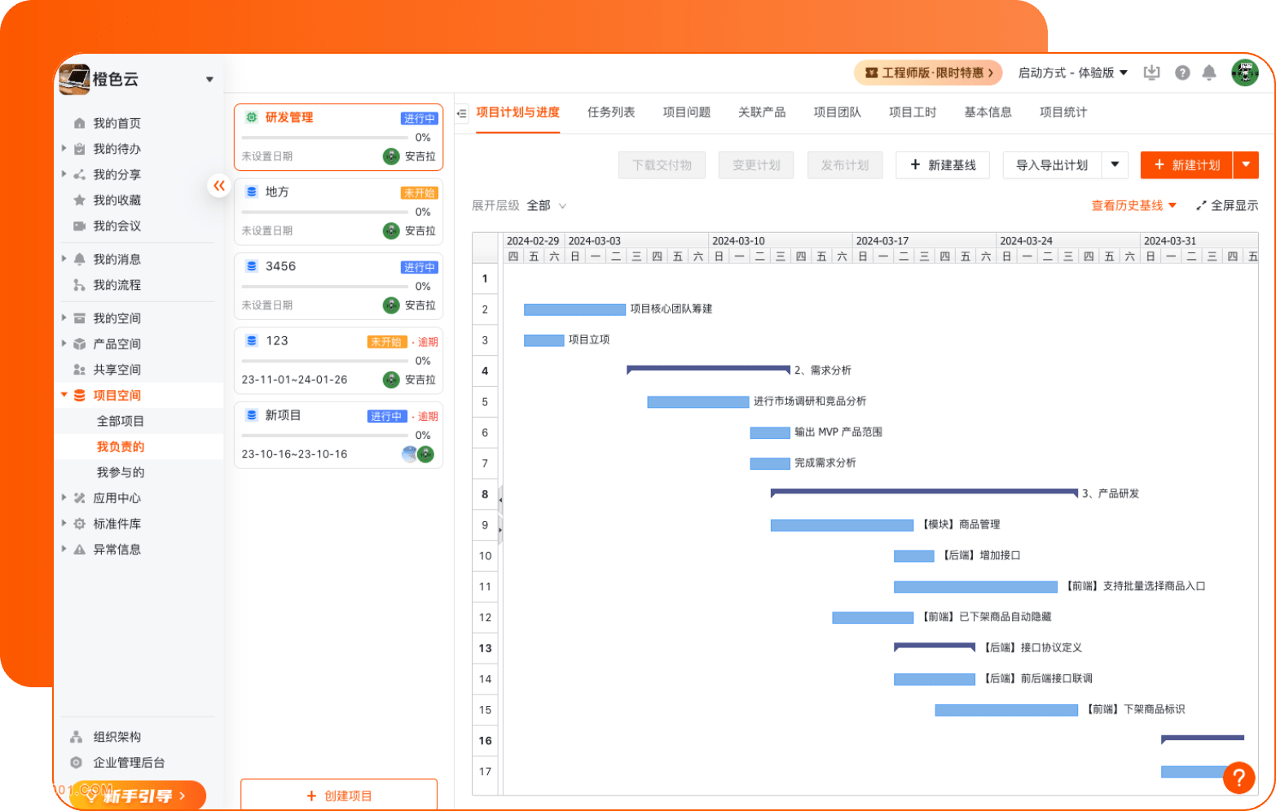Expand the 我的待办 tree item
The width and height of the screenshot is (1276, 811).
(x=64, y=148)
